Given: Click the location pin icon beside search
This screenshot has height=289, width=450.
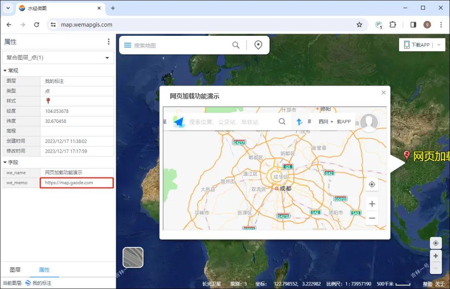Looking at the screenshot, I should pyautogui.click(x=258, y=45).
